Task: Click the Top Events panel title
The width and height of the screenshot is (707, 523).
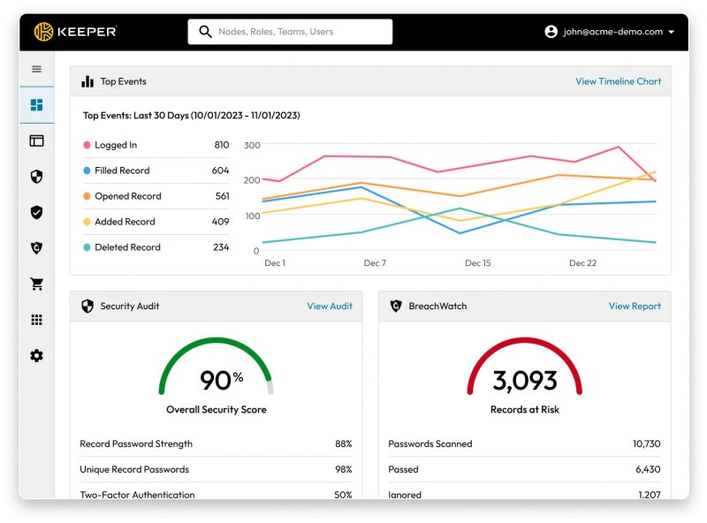Action: coord(123,81)
